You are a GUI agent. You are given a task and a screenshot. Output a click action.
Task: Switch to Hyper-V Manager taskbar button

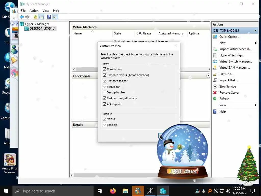click(x=163, y=191)
